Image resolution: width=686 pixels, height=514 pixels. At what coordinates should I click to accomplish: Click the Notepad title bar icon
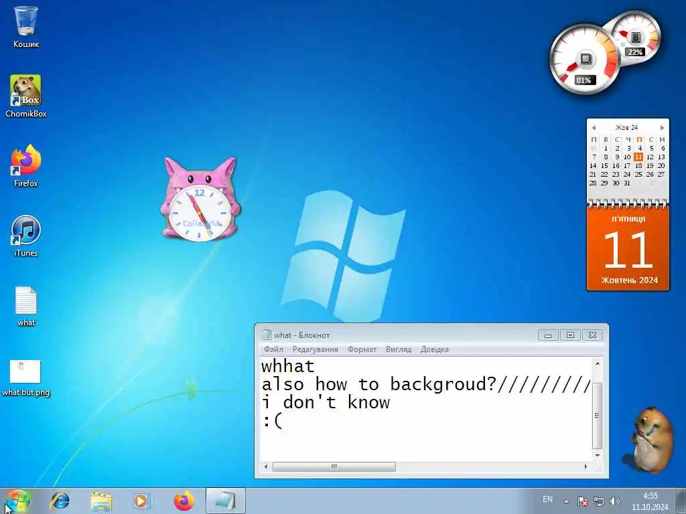(266, 335)
